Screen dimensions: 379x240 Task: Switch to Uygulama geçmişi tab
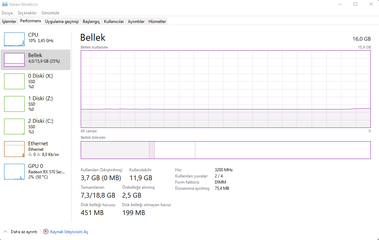(x=62, y=22)
